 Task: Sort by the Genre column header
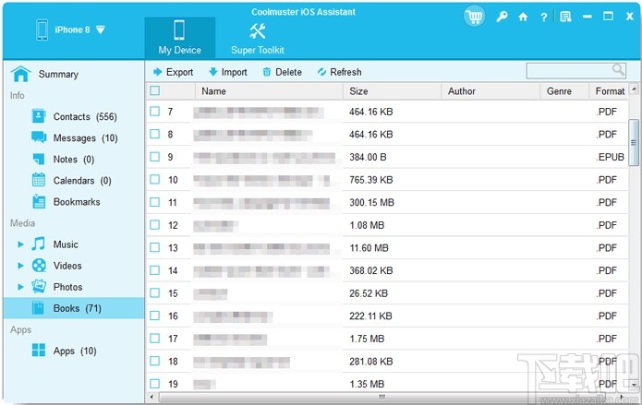564,91
